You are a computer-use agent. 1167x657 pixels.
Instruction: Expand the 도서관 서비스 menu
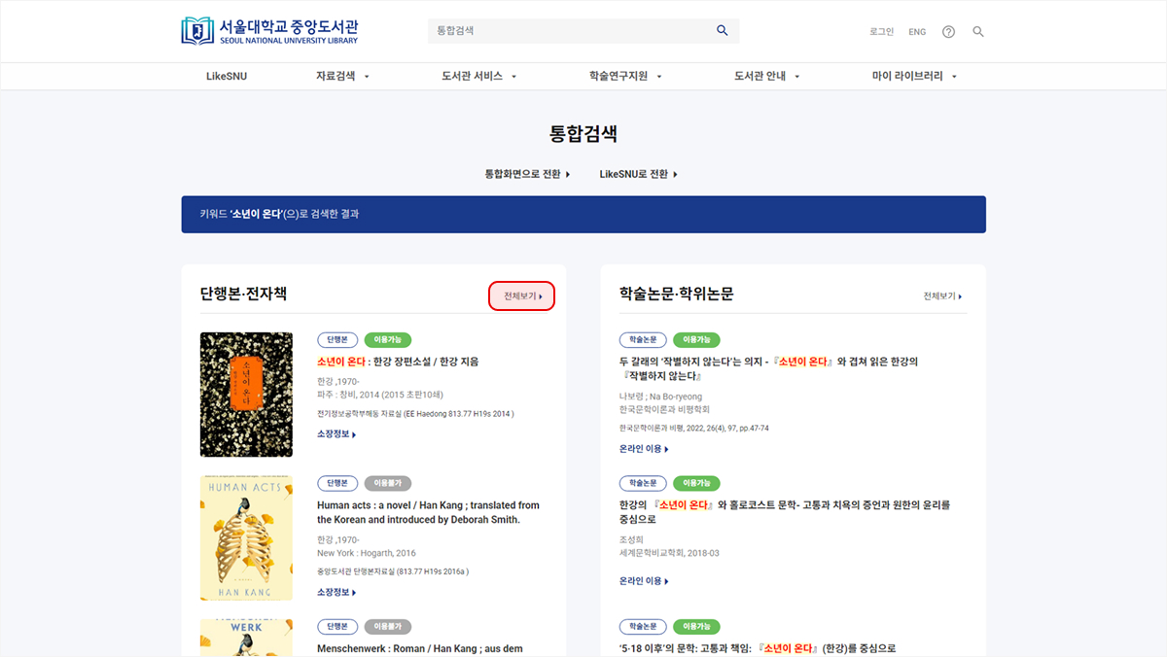coord(478,76)
